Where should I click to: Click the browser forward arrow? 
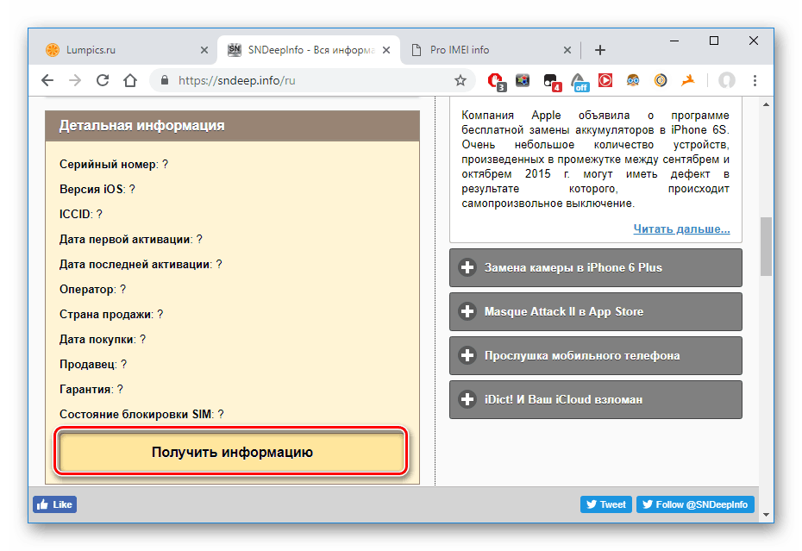point(75,80)
